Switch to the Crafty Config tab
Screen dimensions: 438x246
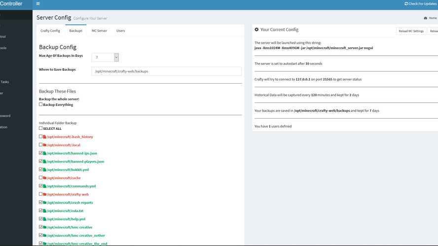pyautogui.click(x=50, y=31)
